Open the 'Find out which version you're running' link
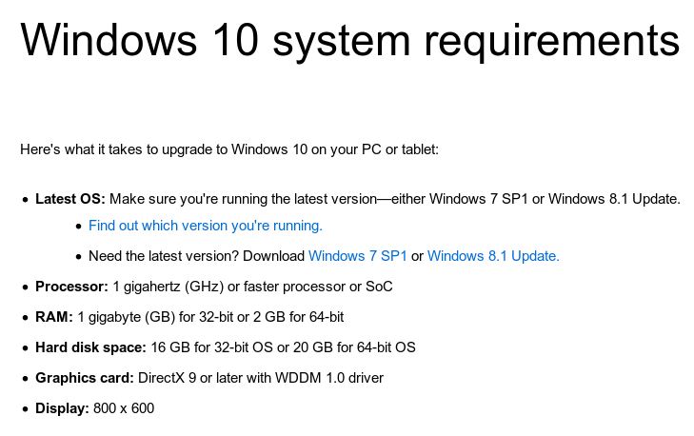The image size is (694, 436). [206, 226]
